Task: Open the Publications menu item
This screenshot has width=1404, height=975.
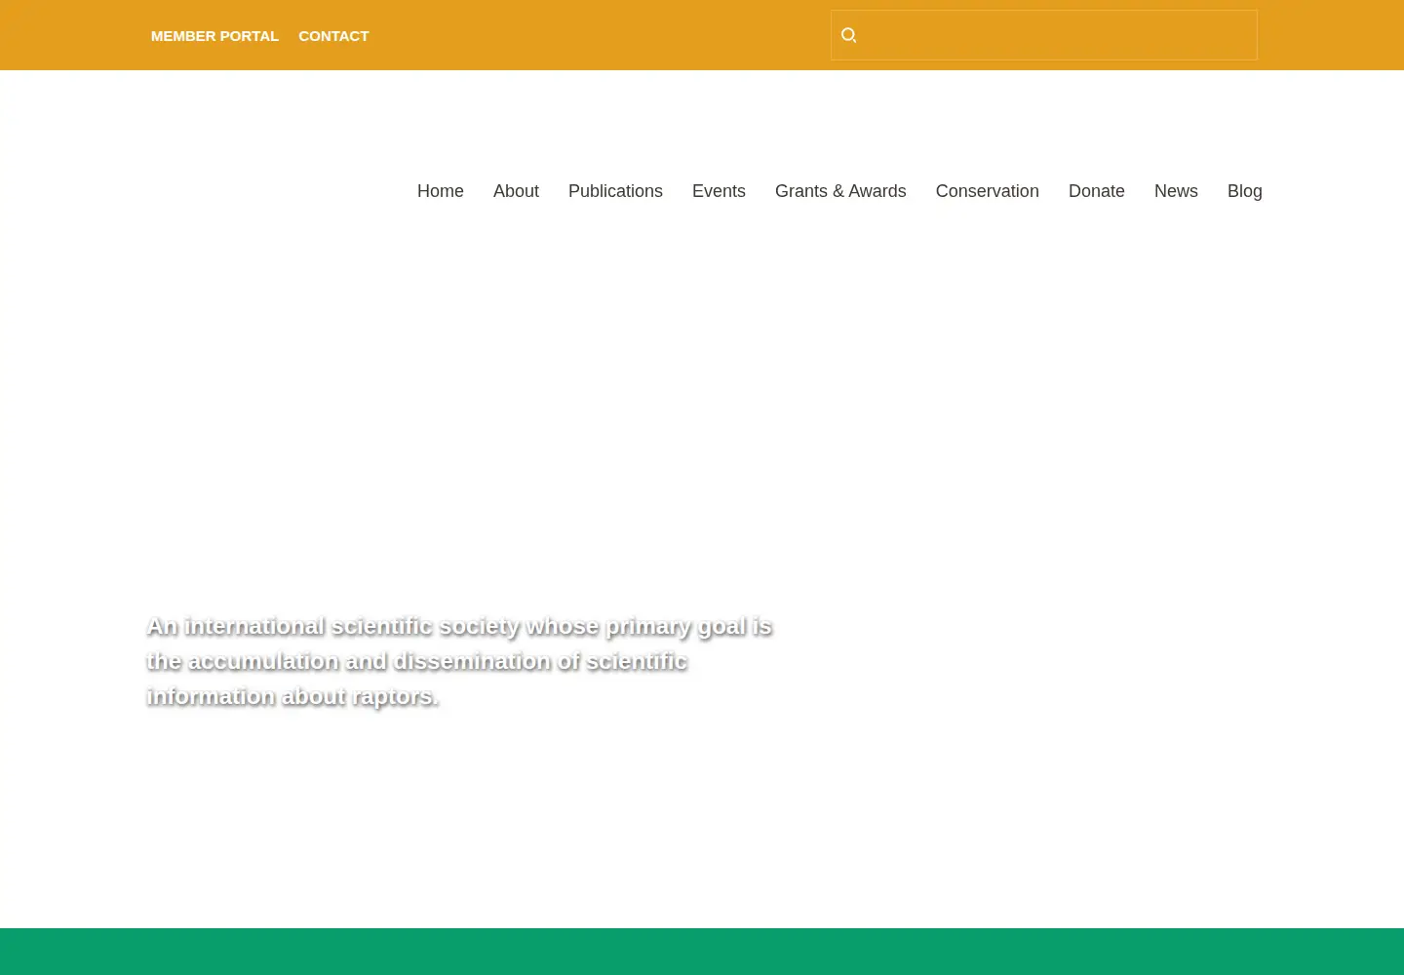Action: [615, 191]
